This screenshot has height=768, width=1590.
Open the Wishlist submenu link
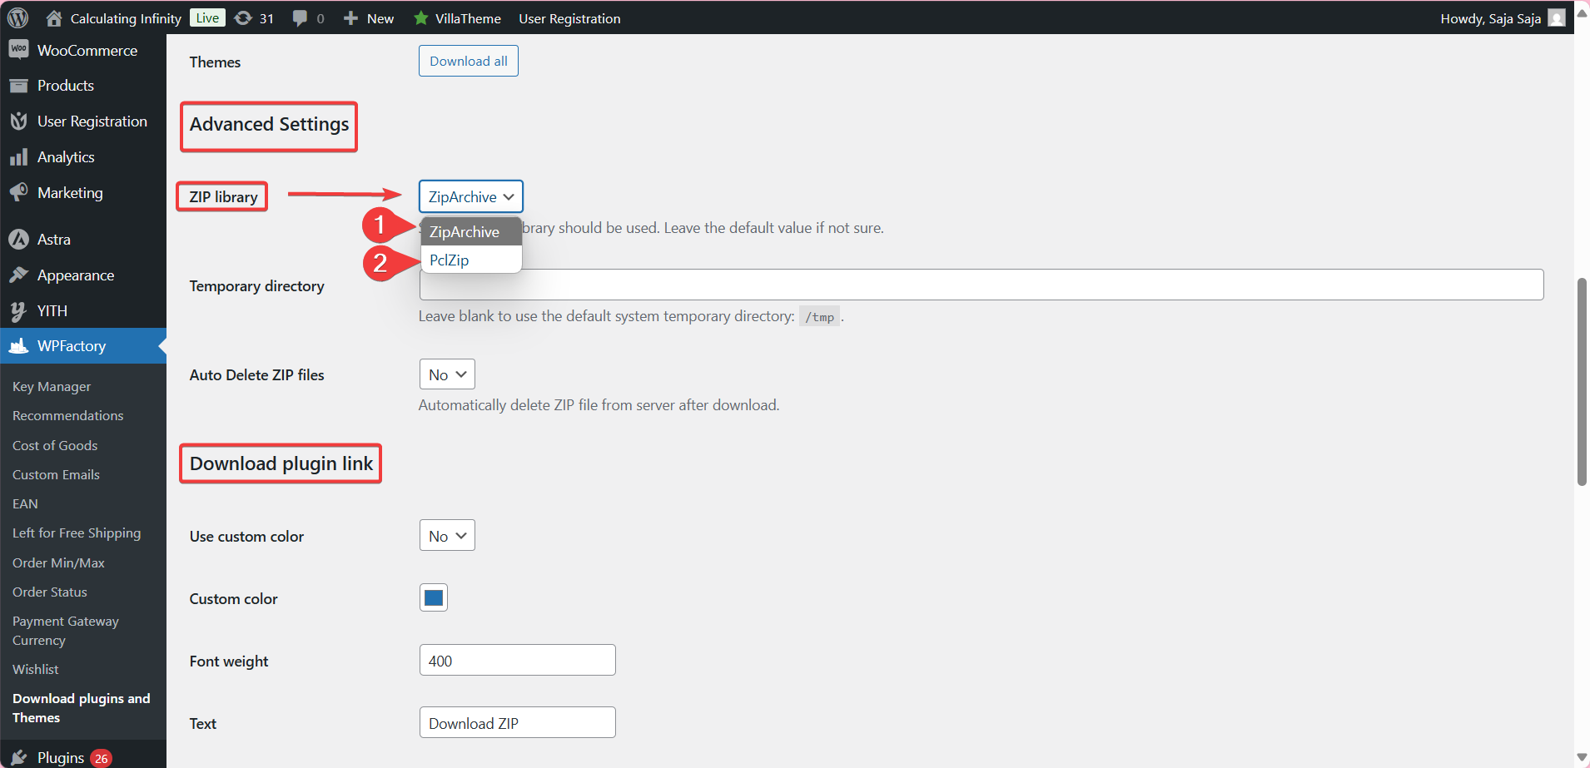point(36,669)
